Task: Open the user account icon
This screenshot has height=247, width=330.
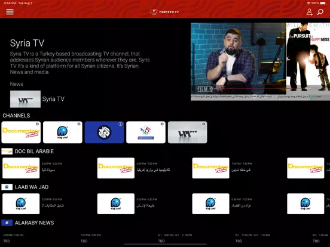Action: pos(309,12)
